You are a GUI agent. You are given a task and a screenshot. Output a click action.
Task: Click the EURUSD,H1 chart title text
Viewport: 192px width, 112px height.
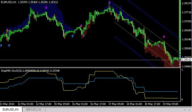click(8, 2)
